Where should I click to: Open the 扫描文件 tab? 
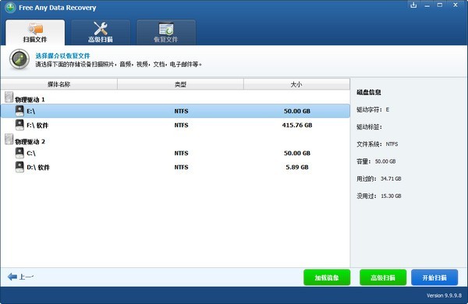(35, 33)
